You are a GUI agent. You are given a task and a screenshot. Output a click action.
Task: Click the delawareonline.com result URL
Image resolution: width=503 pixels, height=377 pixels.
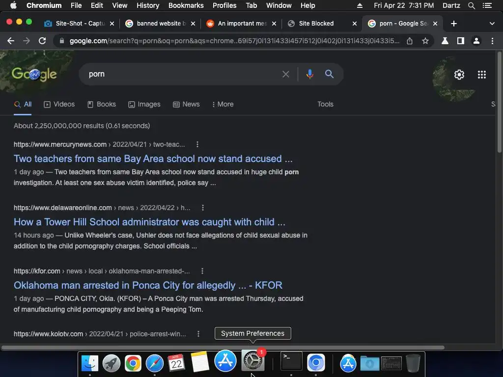(102, 208)
